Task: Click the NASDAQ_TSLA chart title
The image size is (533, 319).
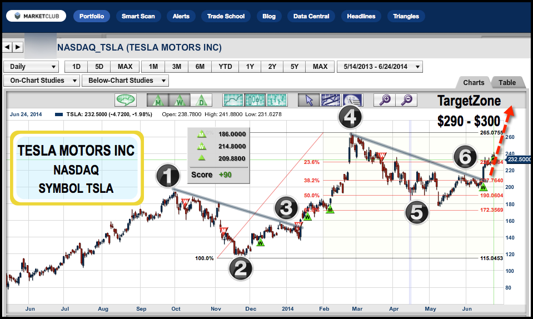Action: pos(140,47)
